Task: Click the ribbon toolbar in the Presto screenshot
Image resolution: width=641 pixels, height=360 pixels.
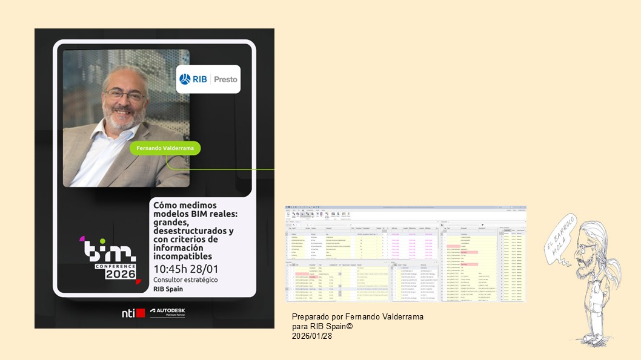Action: coord(405,215)
